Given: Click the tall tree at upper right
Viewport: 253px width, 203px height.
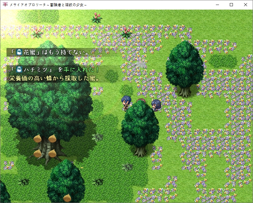Looking at the screenshot, I should tap(185, 69).
